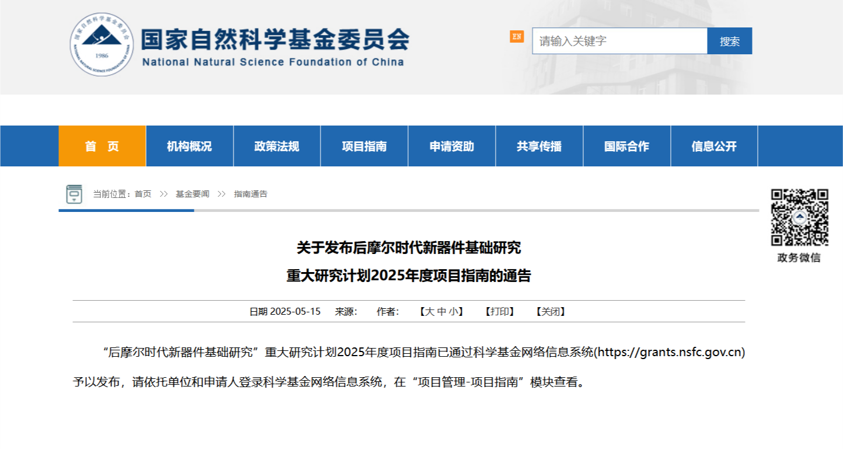Image resolution: width=843 pixels, height=449 pixels.
Task: Select 信息公开 in the navigation bar
Action: 714,146
